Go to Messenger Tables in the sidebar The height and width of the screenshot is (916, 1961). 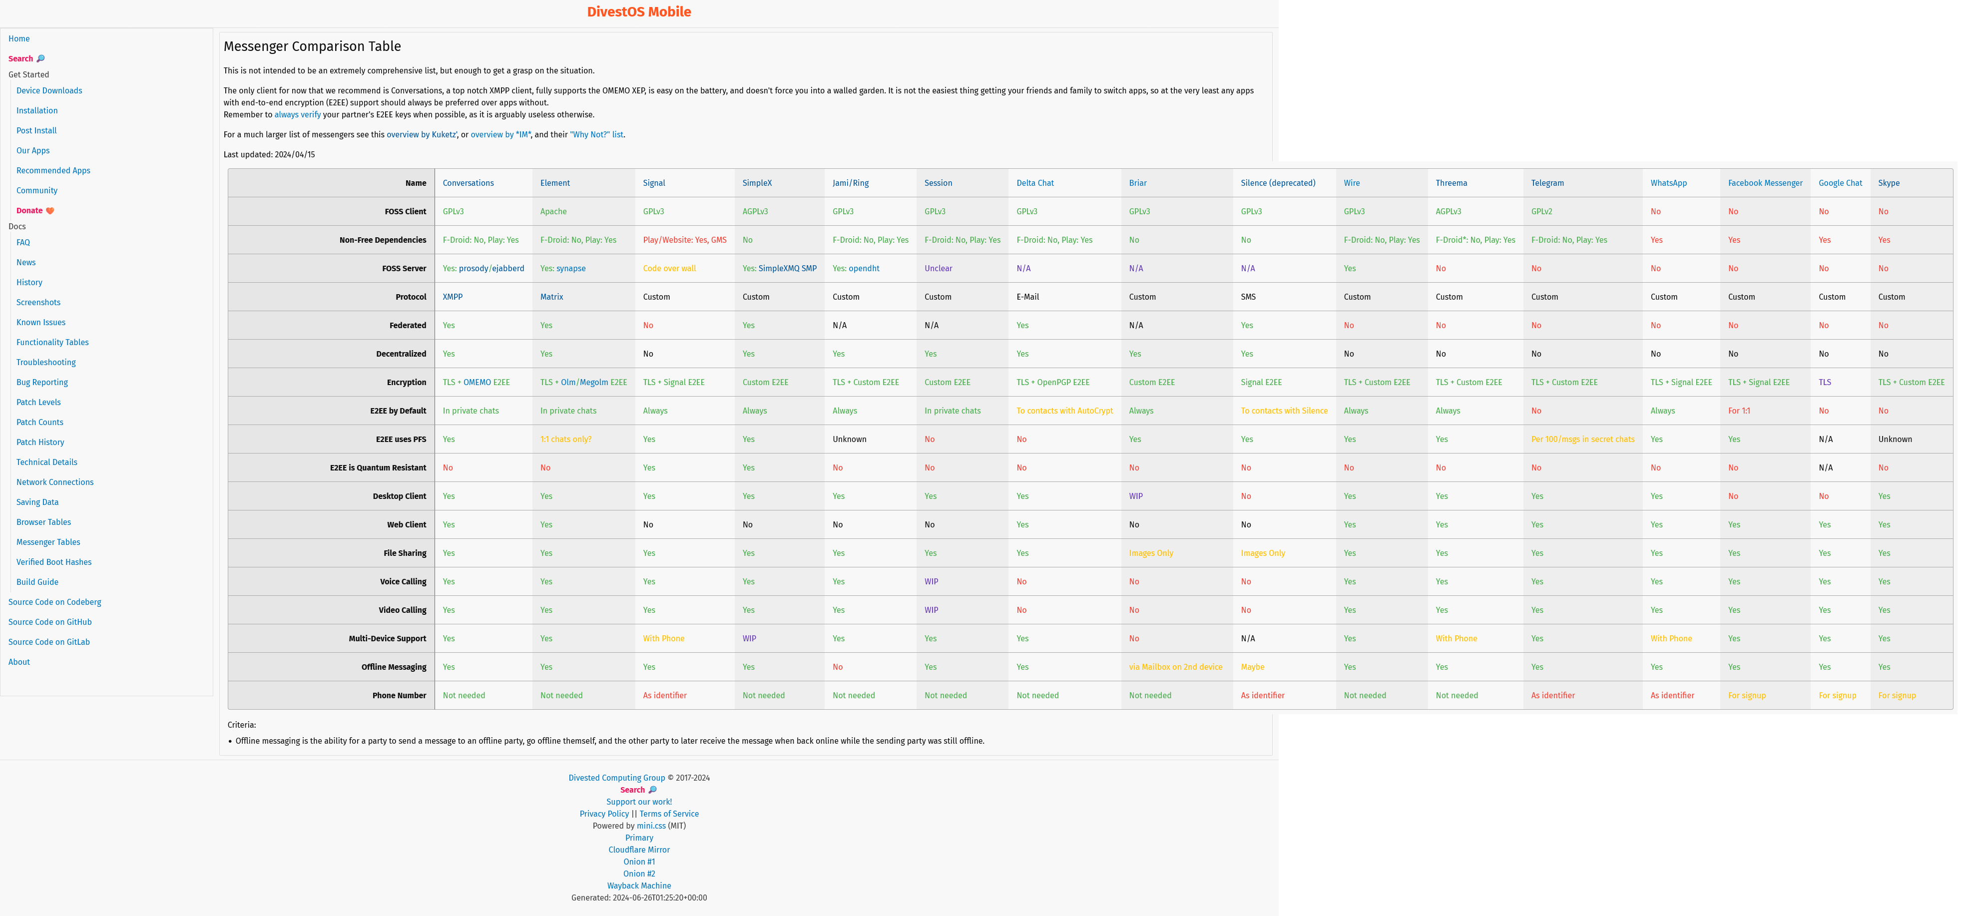click(48, 542)
